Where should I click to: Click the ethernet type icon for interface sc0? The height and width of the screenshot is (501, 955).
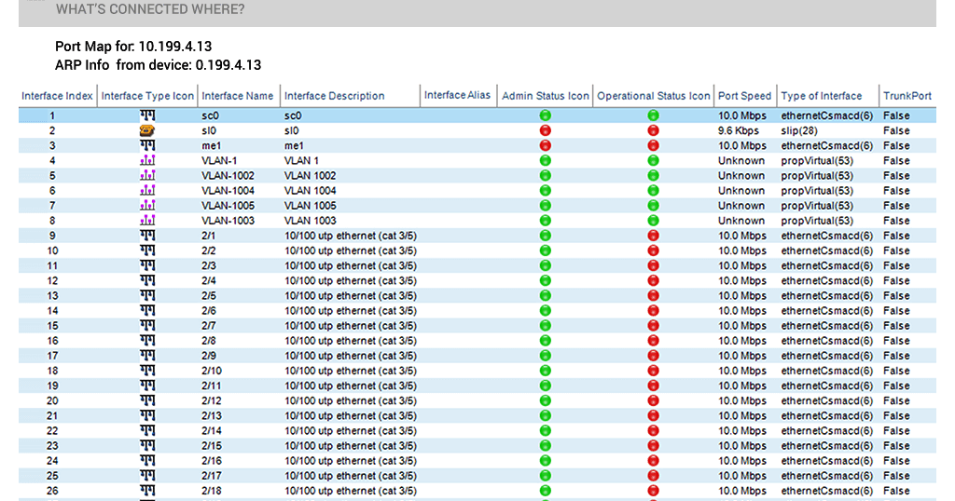tap(147, 115)
